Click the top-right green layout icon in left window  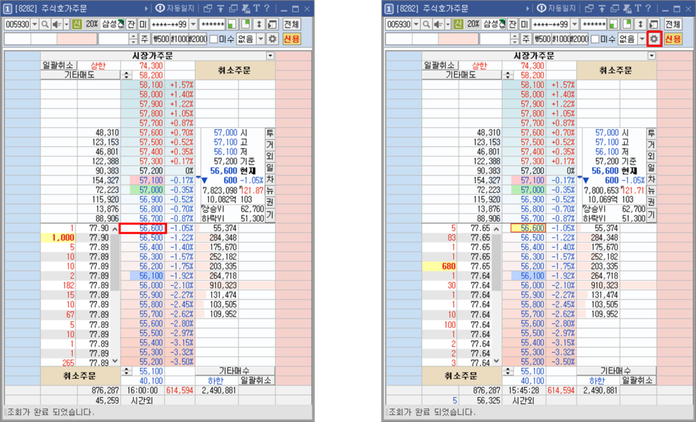pos(245,24)
